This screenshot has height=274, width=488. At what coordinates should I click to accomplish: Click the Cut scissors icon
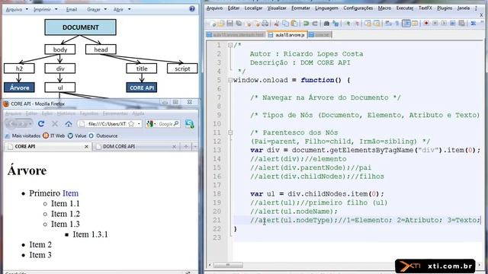(276, 24)
